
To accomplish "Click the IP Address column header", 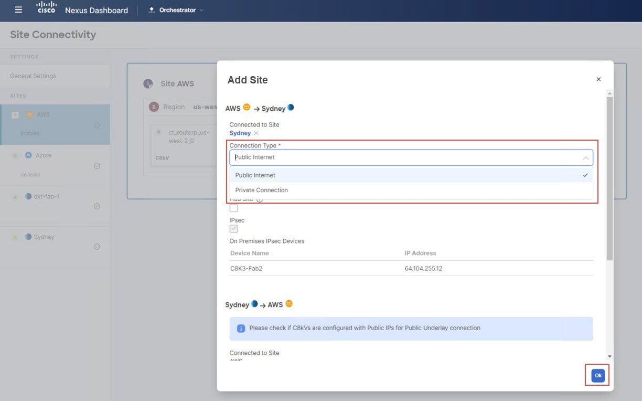I will click(420, 253).
